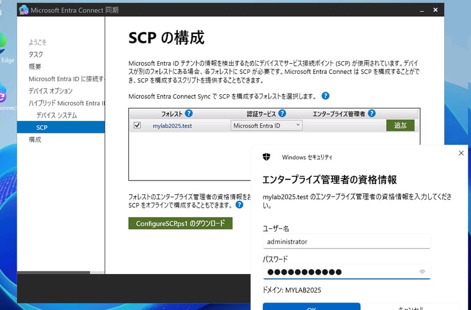Click ConfigureSCP.ps1 のダウンロード button
The width and height of the screenshot is (471, 310).
(180, 223)
